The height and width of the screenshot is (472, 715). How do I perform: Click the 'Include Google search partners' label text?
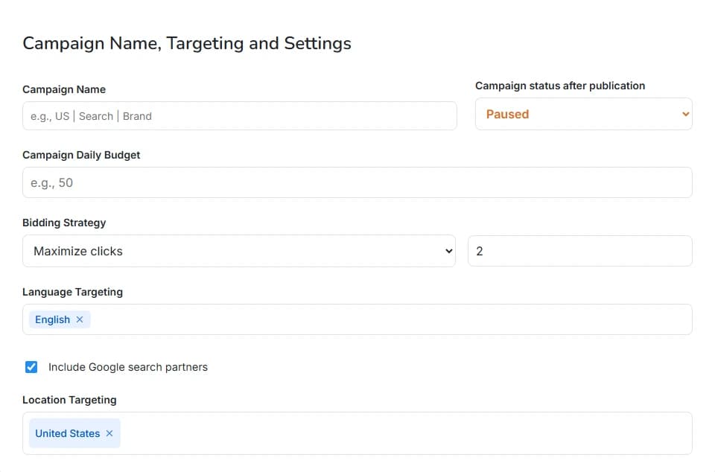127,367
